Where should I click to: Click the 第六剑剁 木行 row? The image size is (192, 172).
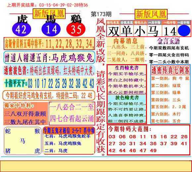click(x=166, y=114)
